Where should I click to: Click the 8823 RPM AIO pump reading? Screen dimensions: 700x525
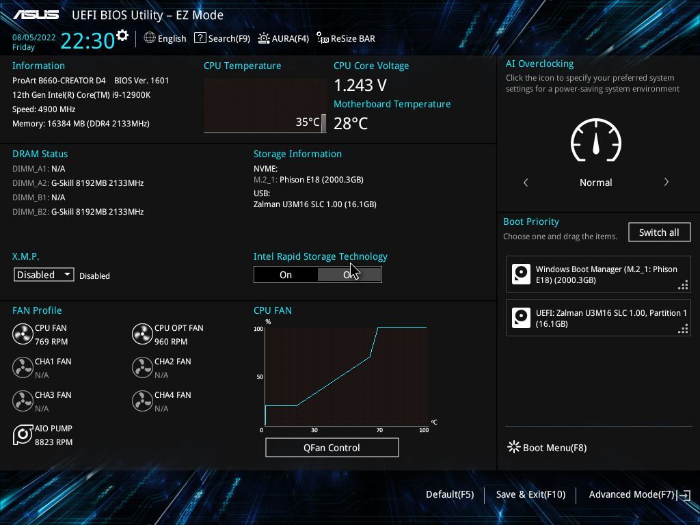tap(53, 442)
